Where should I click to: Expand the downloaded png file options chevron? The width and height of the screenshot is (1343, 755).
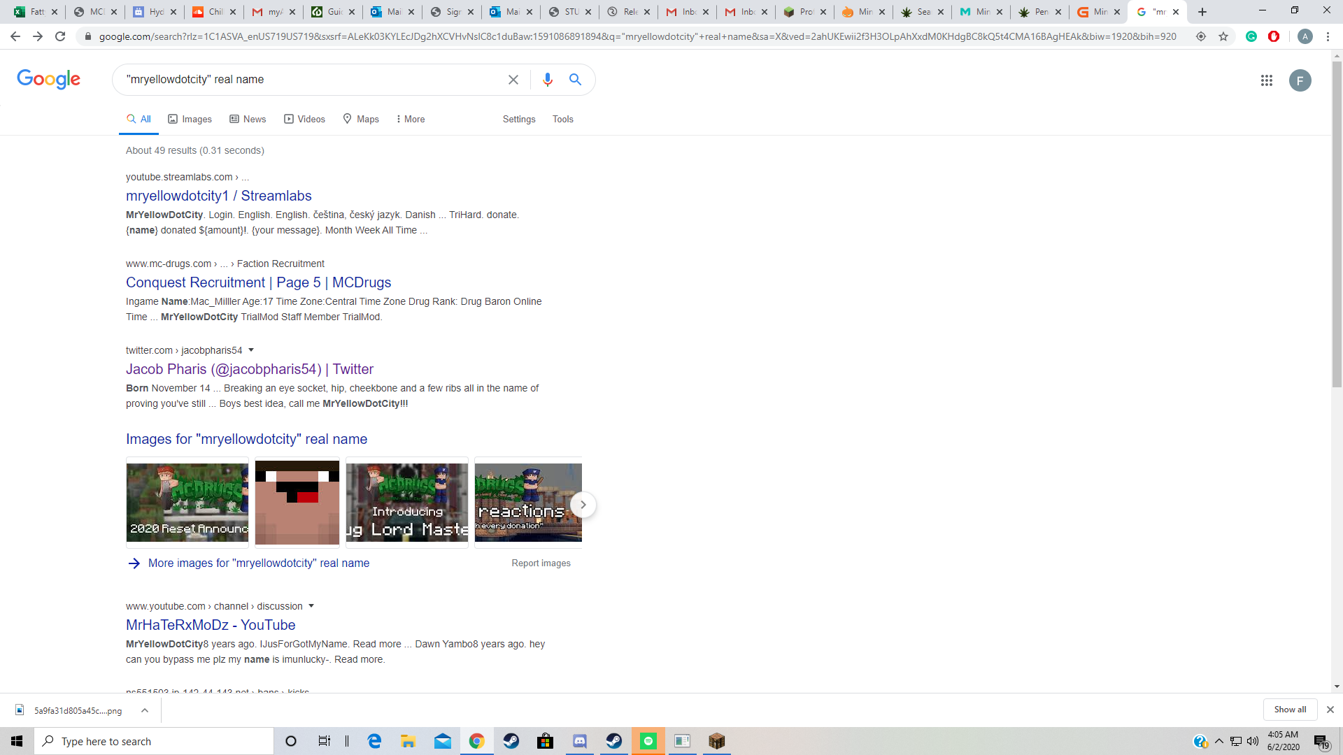tap(145, 710)
